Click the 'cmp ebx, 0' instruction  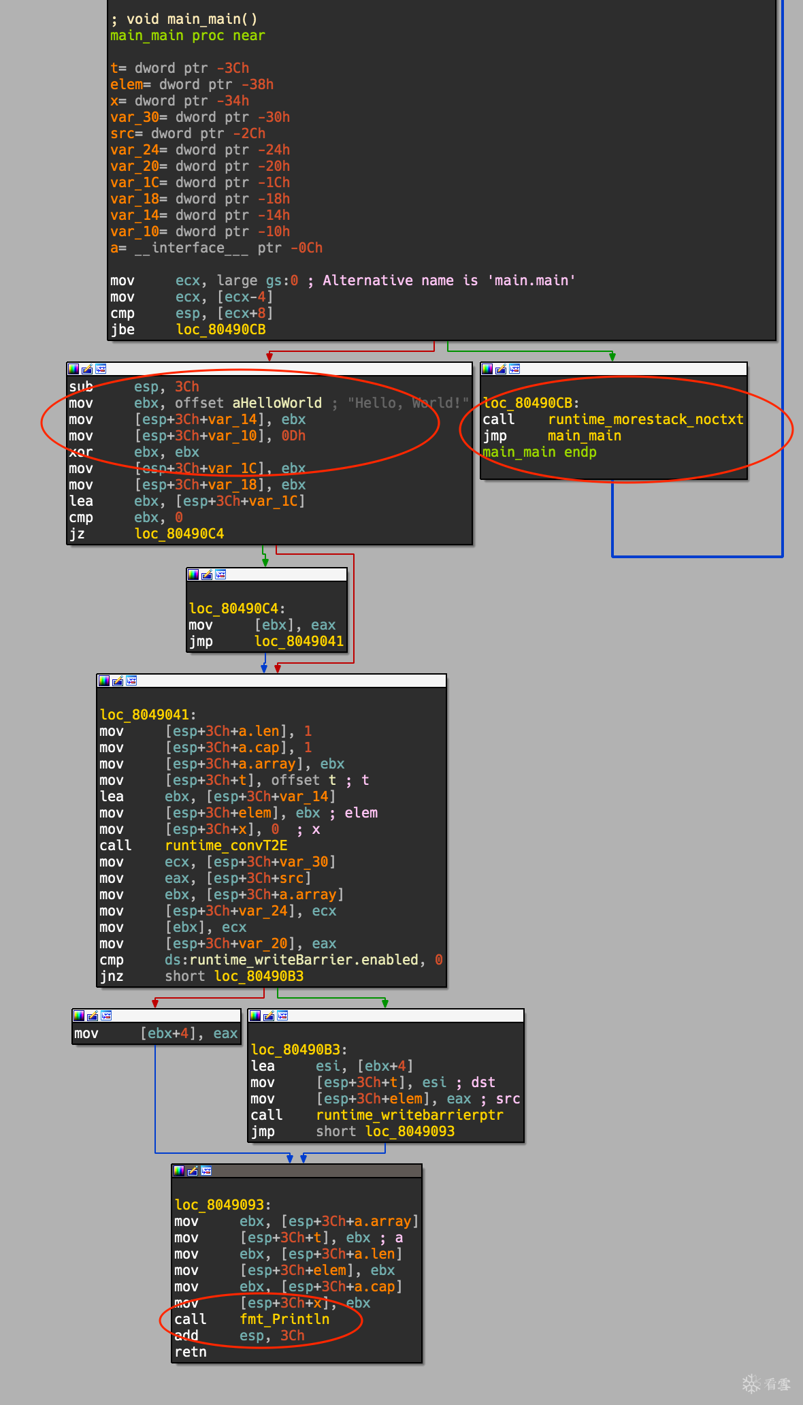click(126, 517)
